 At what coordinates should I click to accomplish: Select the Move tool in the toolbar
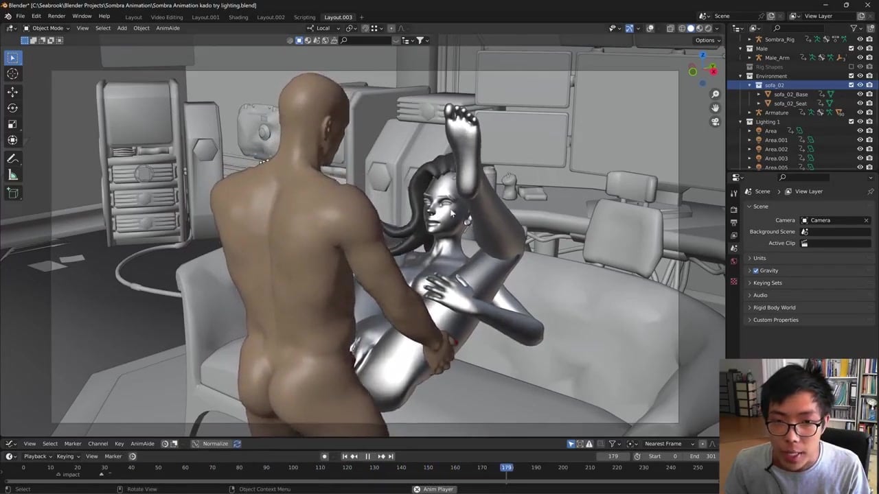click(12, 91)
